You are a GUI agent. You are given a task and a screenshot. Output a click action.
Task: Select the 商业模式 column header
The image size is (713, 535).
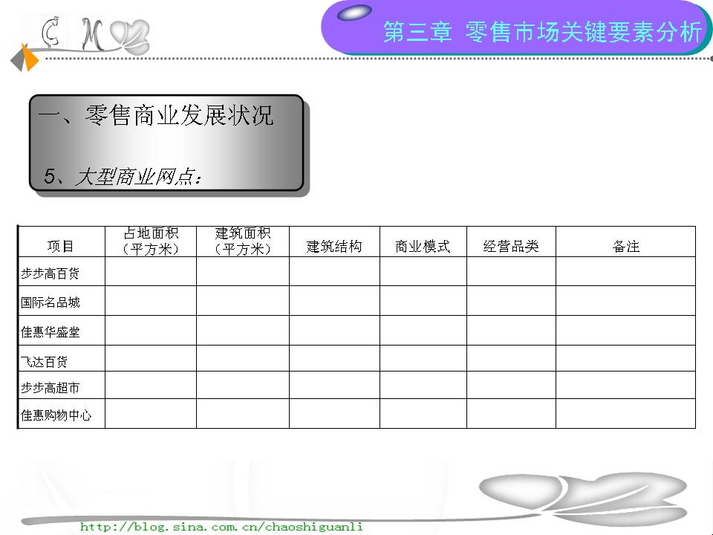point(423,247)
